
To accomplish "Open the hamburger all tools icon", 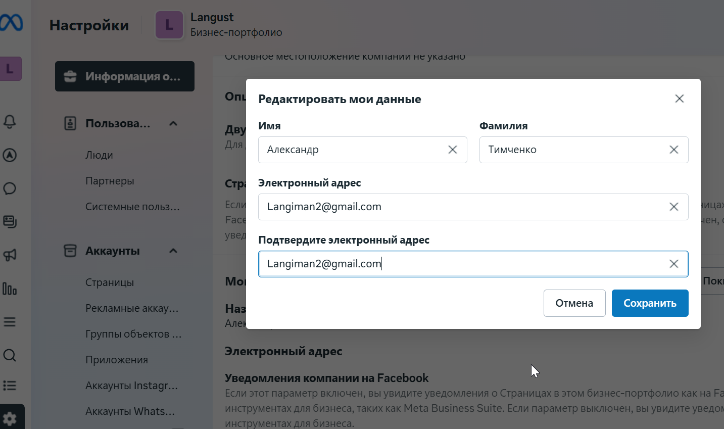I will click(x=10, y=322).
